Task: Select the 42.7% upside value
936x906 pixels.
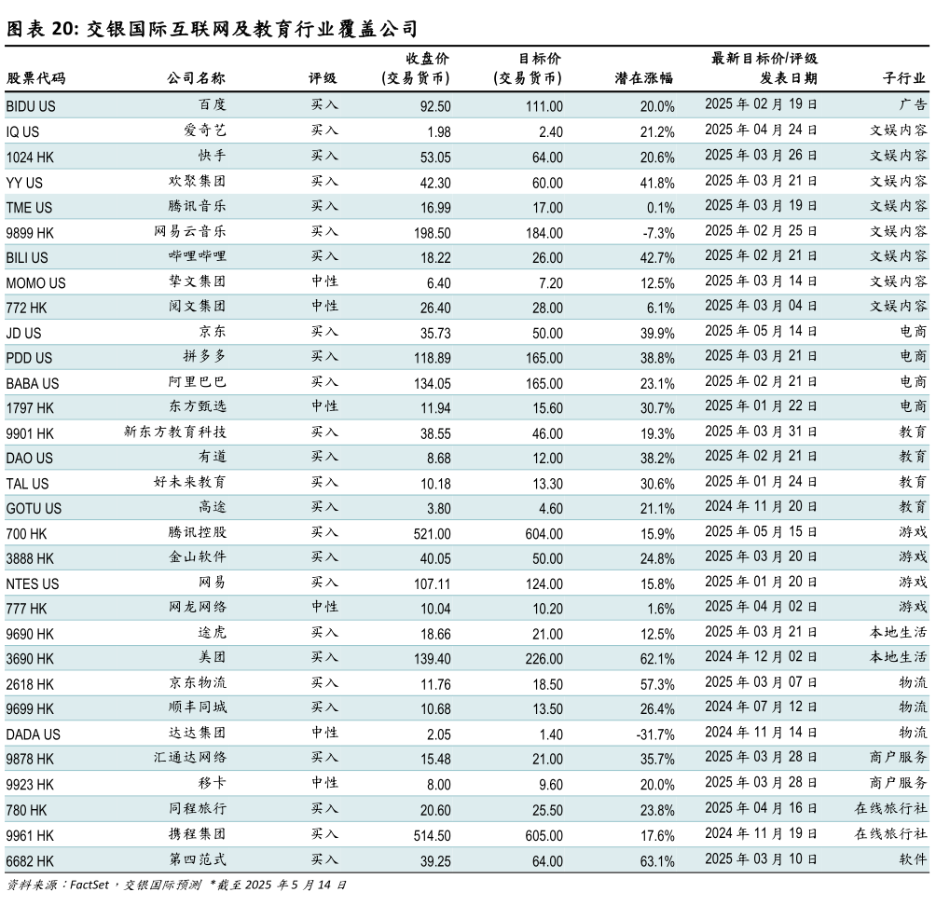Action: tap(656, 257)
